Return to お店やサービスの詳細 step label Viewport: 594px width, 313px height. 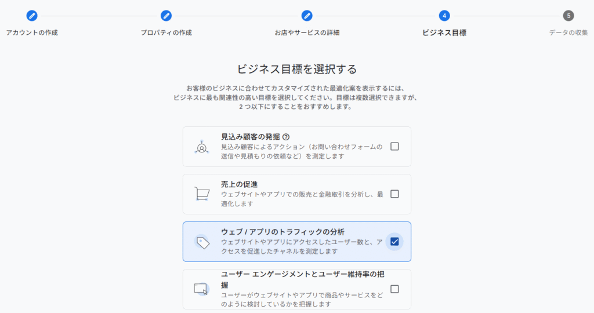tap(307, 32)
